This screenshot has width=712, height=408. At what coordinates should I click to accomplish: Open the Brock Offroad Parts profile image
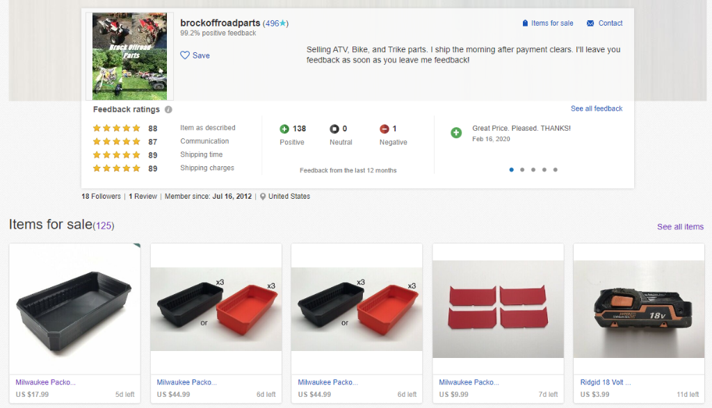click(x=129, y=56)
